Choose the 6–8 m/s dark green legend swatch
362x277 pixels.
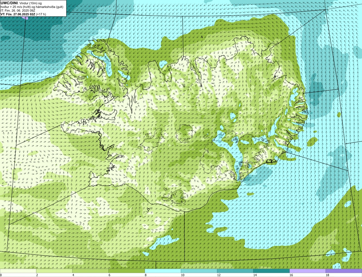127,271
